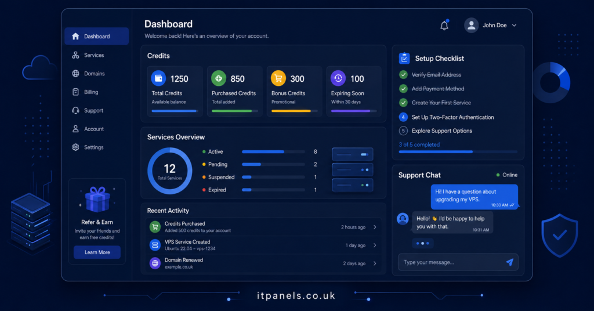Click the Domains globe icon in sidebar
Screen dimensions: 594x311
pos(75,74)
